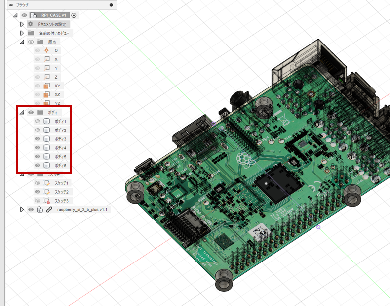
Task: Activate the RPI_CASE v1 radio button
Action: [74, 15]
